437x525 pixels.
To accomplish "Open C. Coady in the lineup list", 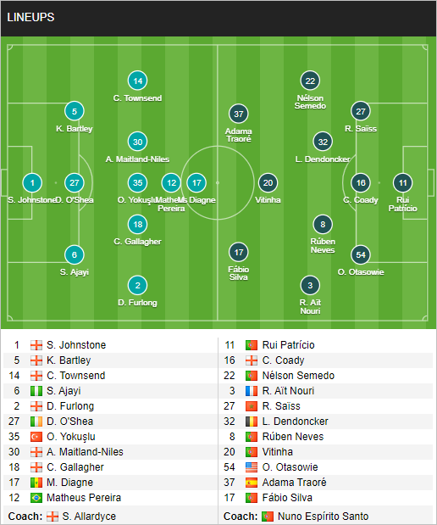I will click(283, 360).
